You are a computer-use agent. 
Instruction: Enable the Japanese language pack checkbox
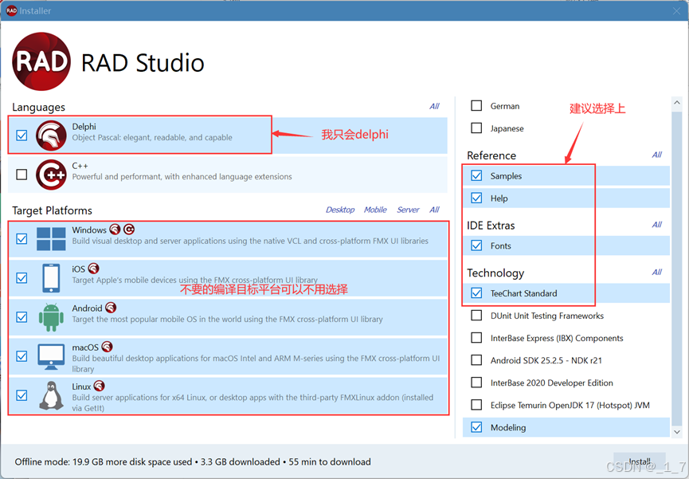coord(476,128)
